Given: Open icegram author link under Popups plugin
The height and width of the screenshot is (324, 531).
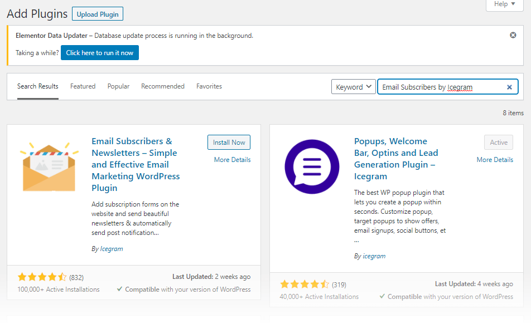Looking at the screenshot, I should pos(374,256).
